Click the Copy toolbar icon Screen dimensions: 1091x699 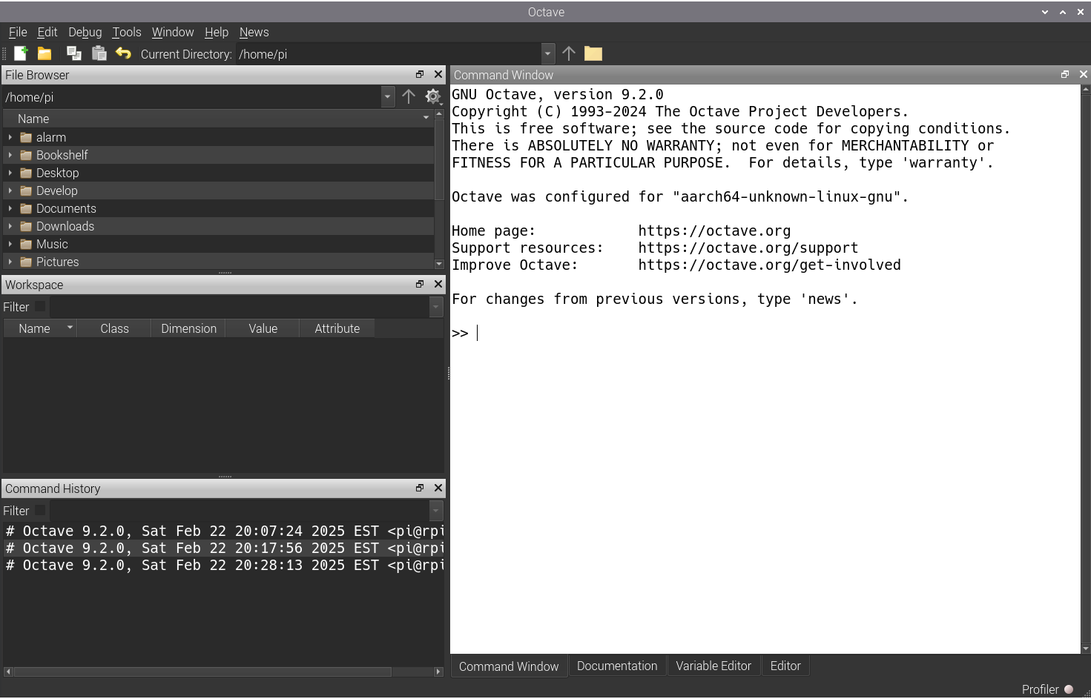pyautogui.click(x=74, y=53)
